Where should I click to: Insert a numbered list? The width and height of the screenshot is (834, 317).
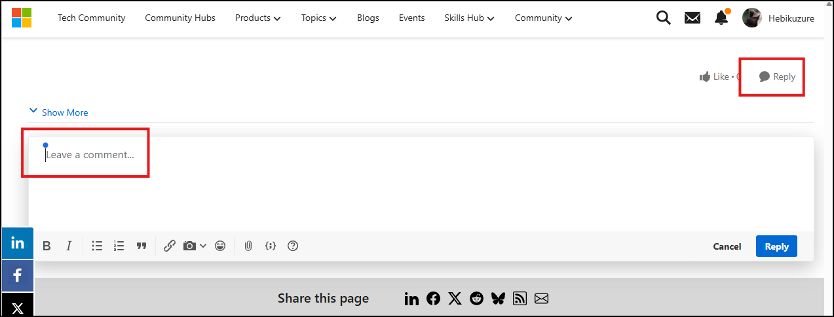coord(119,246)
